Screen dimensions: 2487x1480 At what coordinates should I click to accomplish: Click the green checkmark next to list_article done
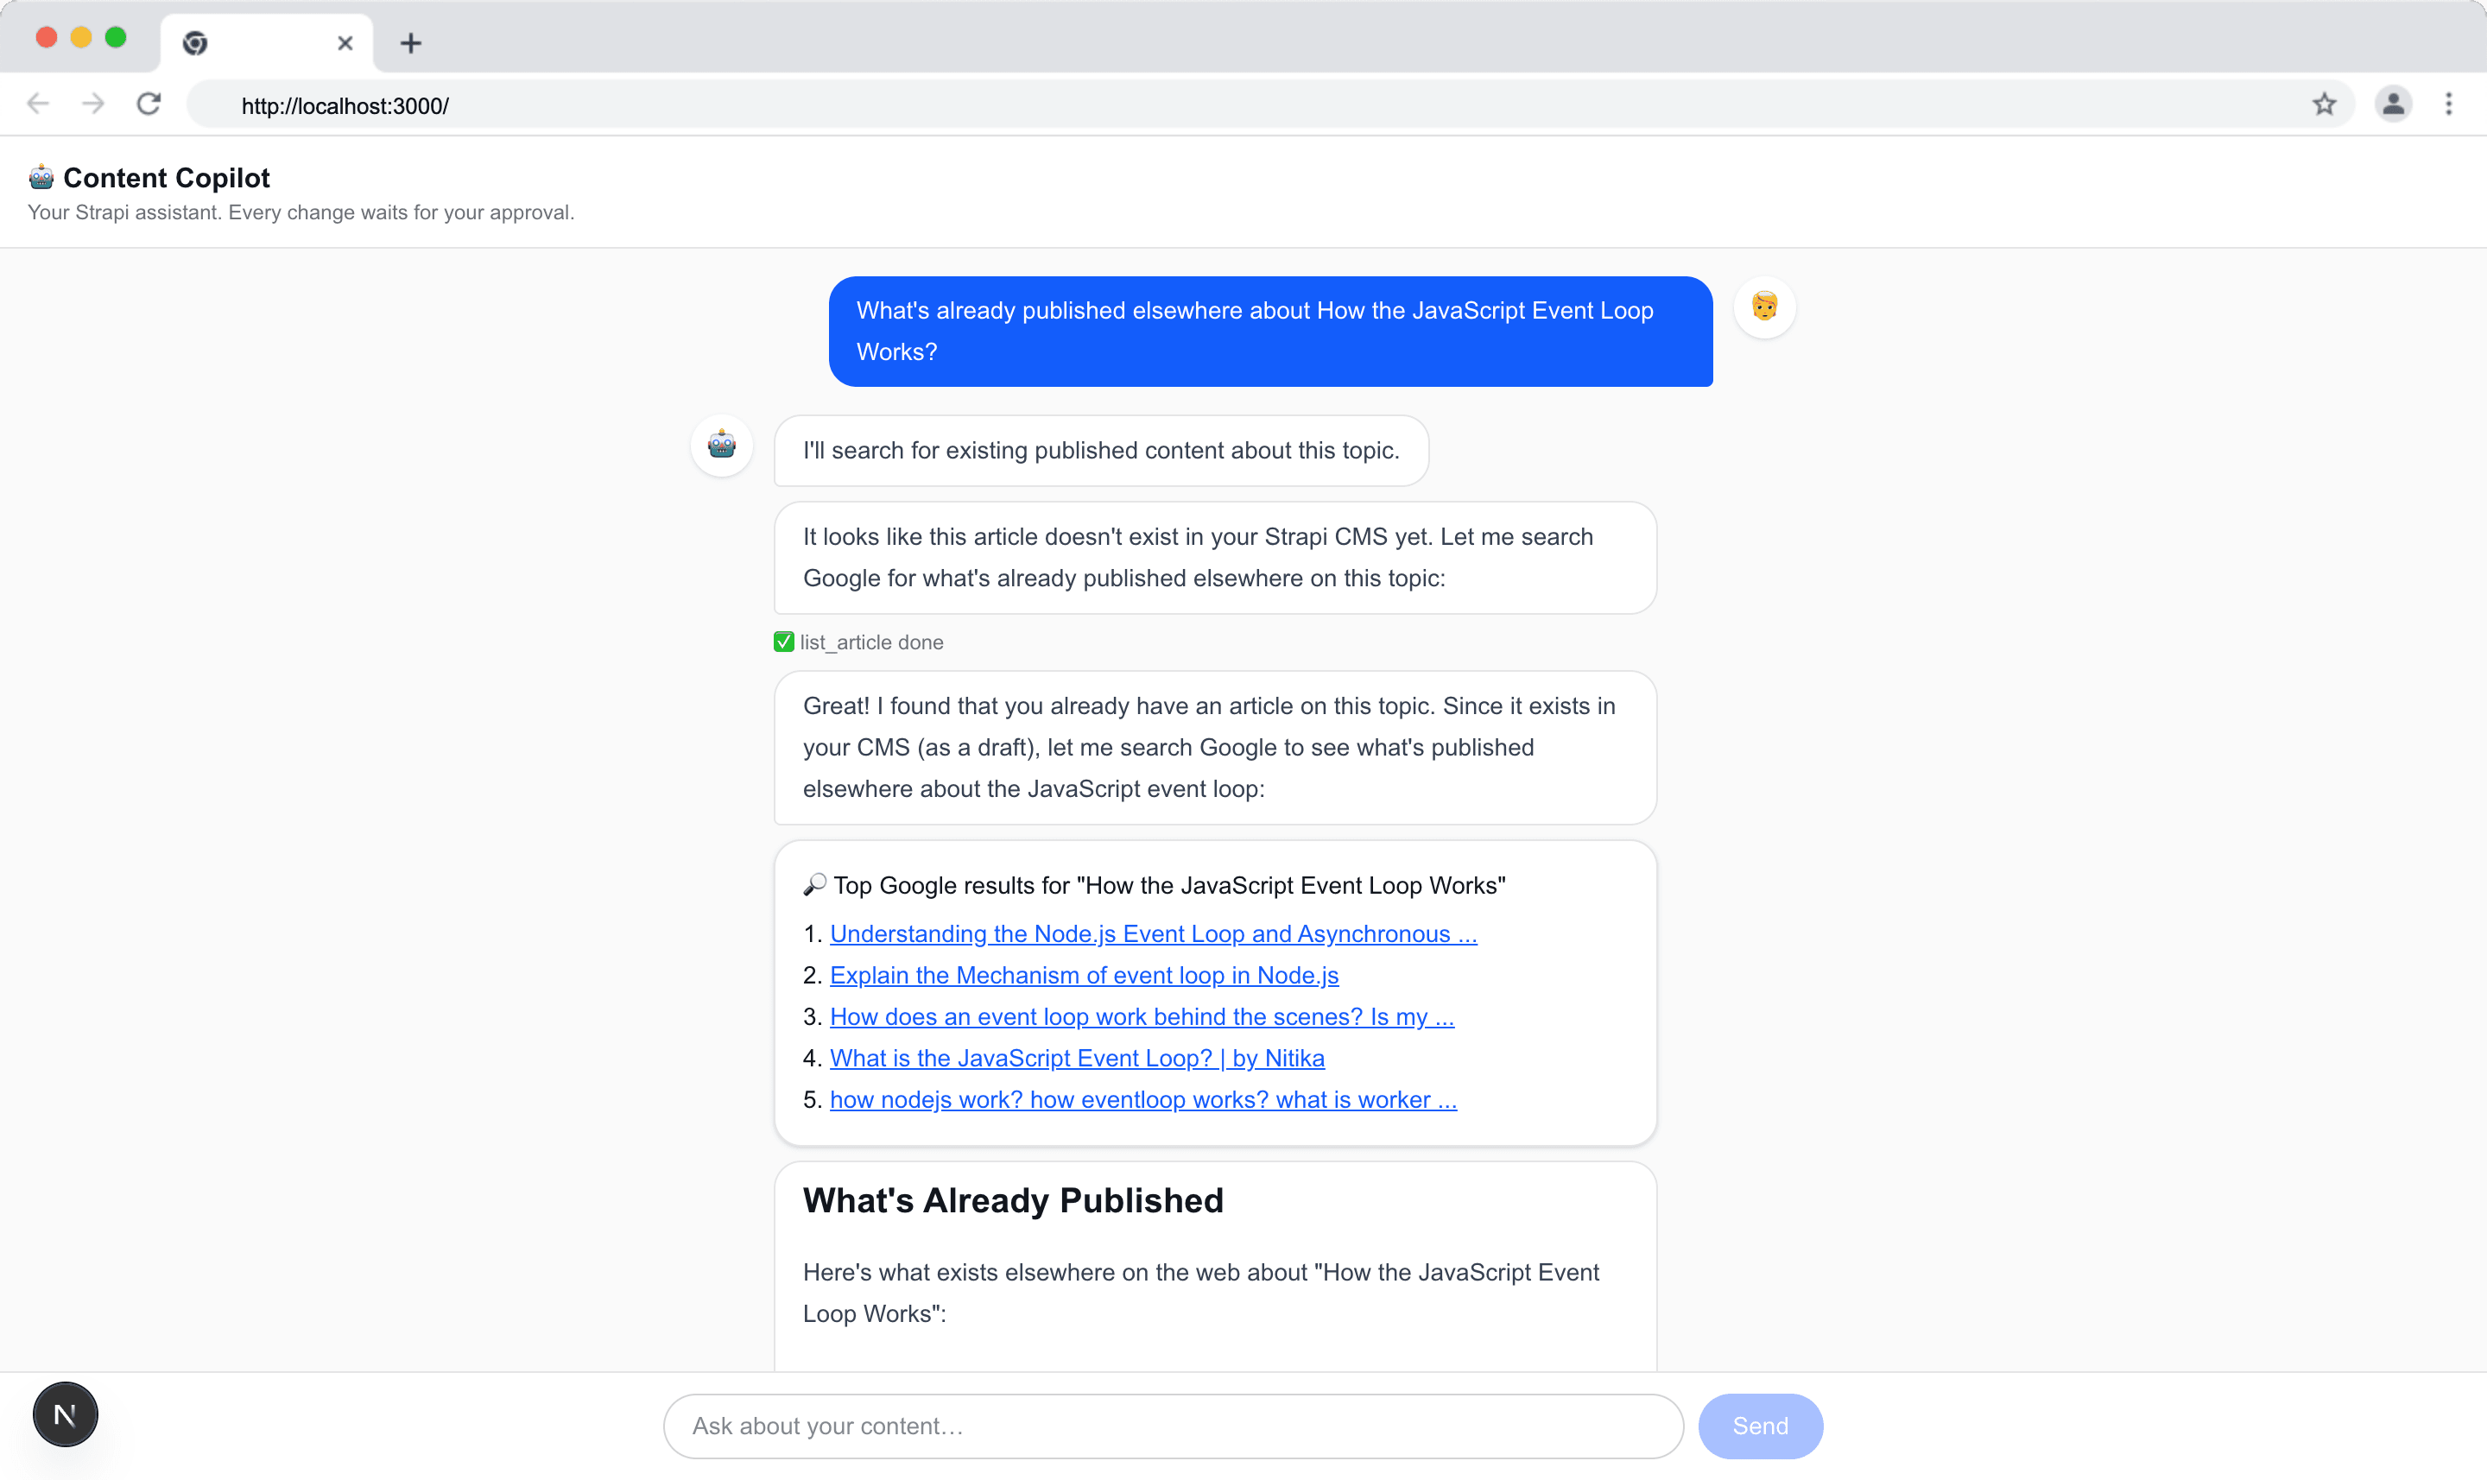click(x=784, y=642)
